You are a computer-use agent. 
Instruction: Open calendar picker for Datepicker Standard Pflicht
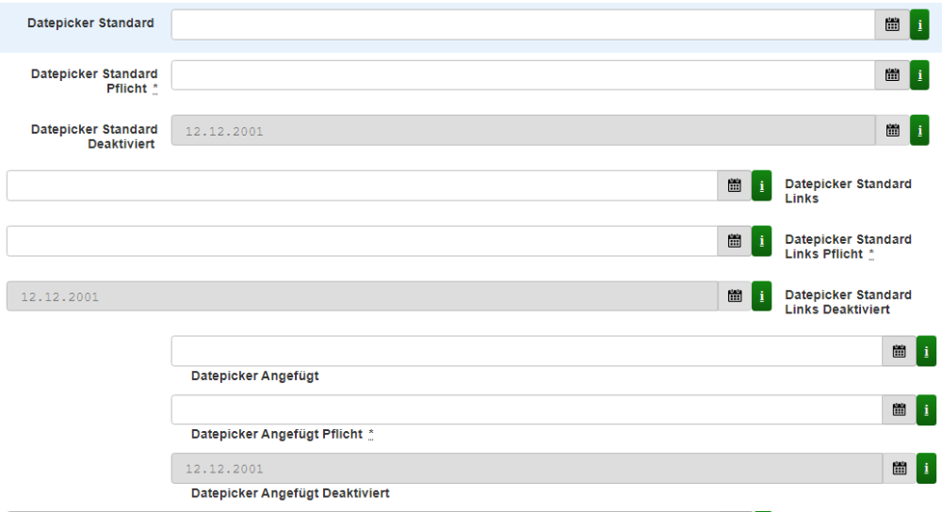coord(892,75)
